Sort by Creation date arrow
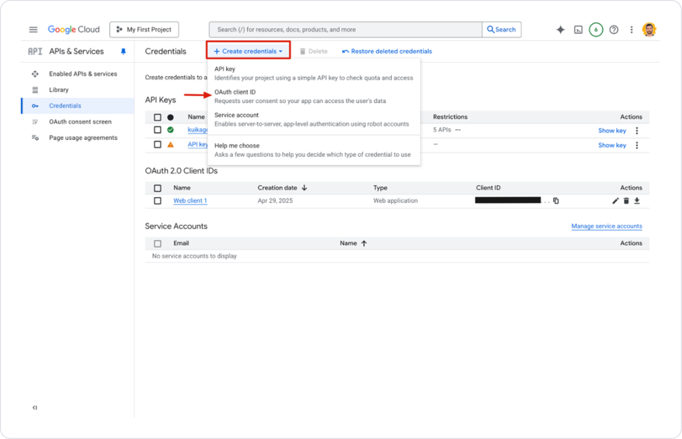 304,188
